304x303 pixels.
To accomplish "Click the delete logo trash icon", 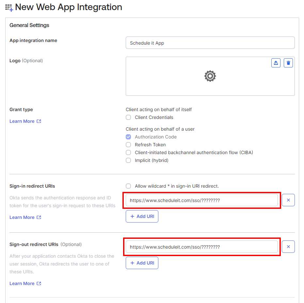I will [288, 63].
